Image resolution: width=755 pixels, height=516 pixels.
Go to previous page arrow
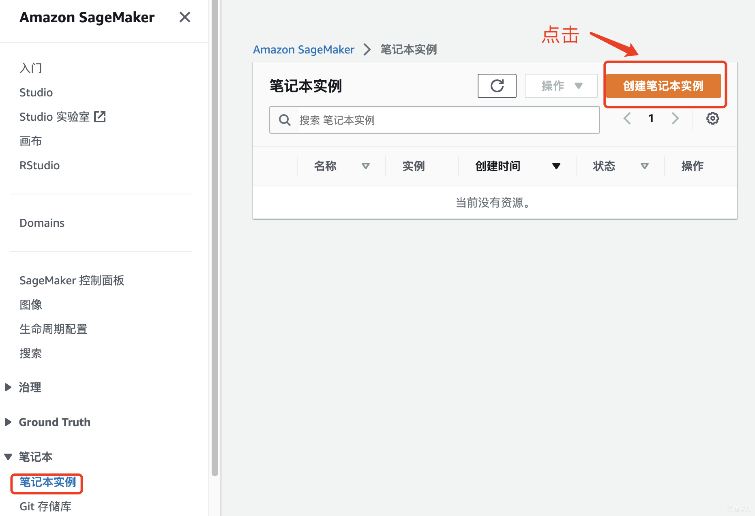coord(627,118)
